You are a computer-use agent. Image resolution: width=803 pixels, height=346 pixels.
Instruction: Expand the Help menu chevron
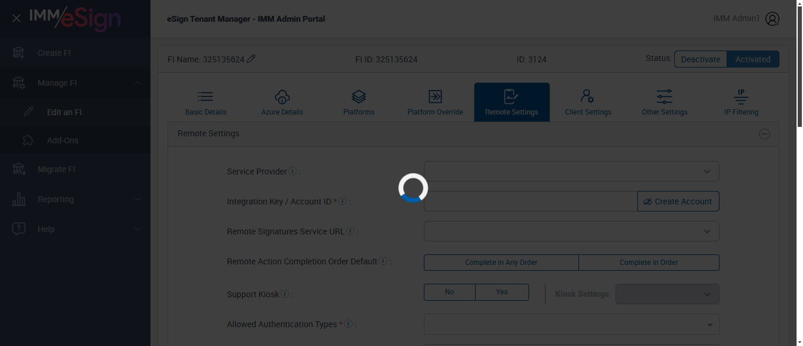[137, 229]
